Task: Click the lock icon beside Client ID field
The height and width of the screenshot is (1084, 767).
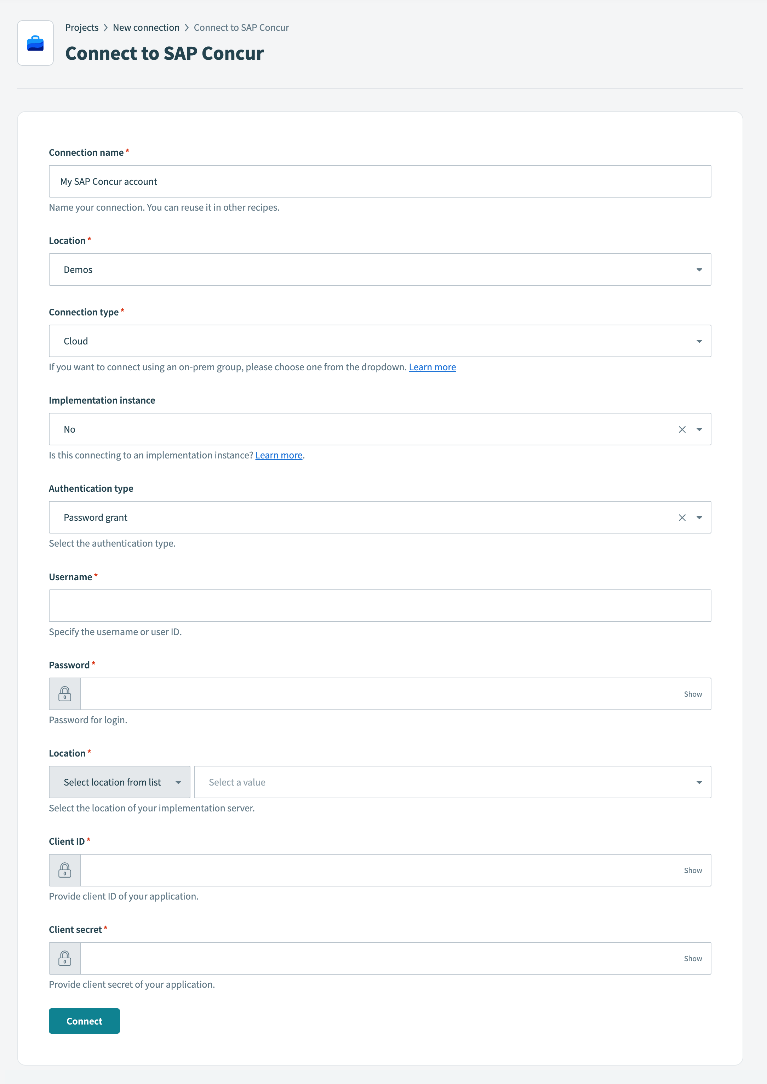Action: [x=65, y=869]
